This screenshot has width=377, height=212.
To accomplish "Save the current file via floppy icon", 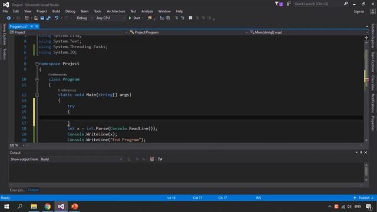I will pos(42,18).
